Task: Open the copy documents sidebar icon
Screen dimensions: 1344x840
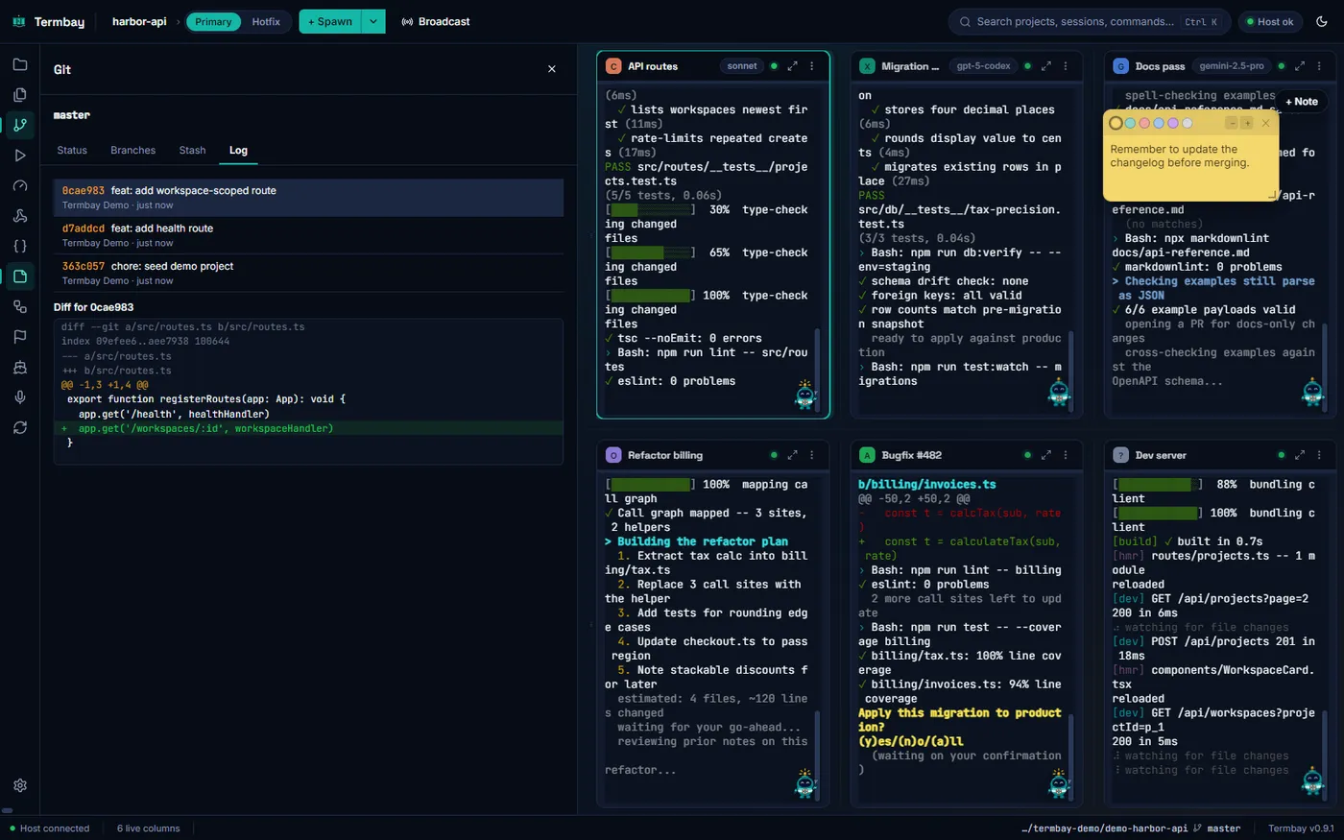Action: 20,94
